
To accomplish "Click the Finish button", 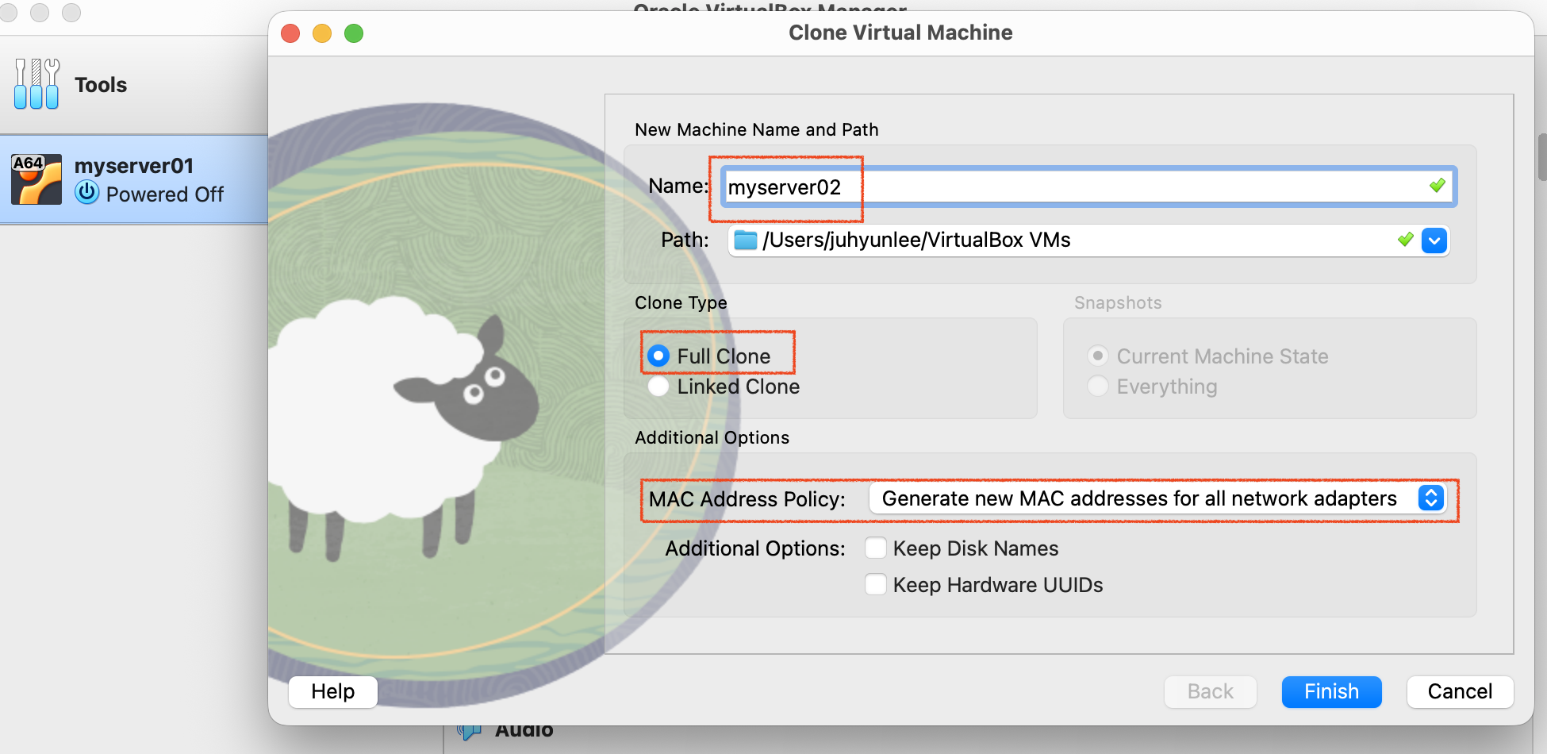I will (1331, 691).
